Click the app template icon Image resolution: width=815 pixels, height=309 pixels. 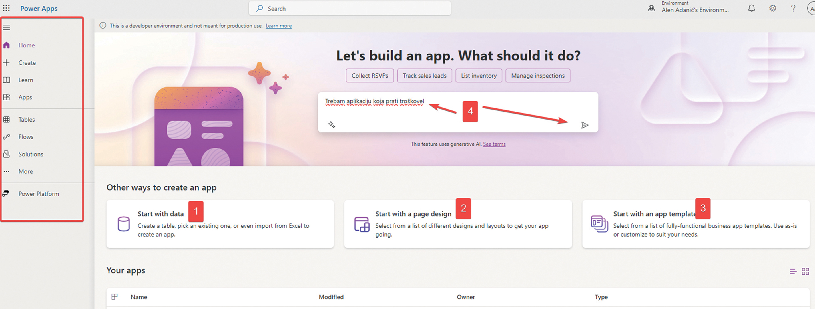click(x=599, y=224)
